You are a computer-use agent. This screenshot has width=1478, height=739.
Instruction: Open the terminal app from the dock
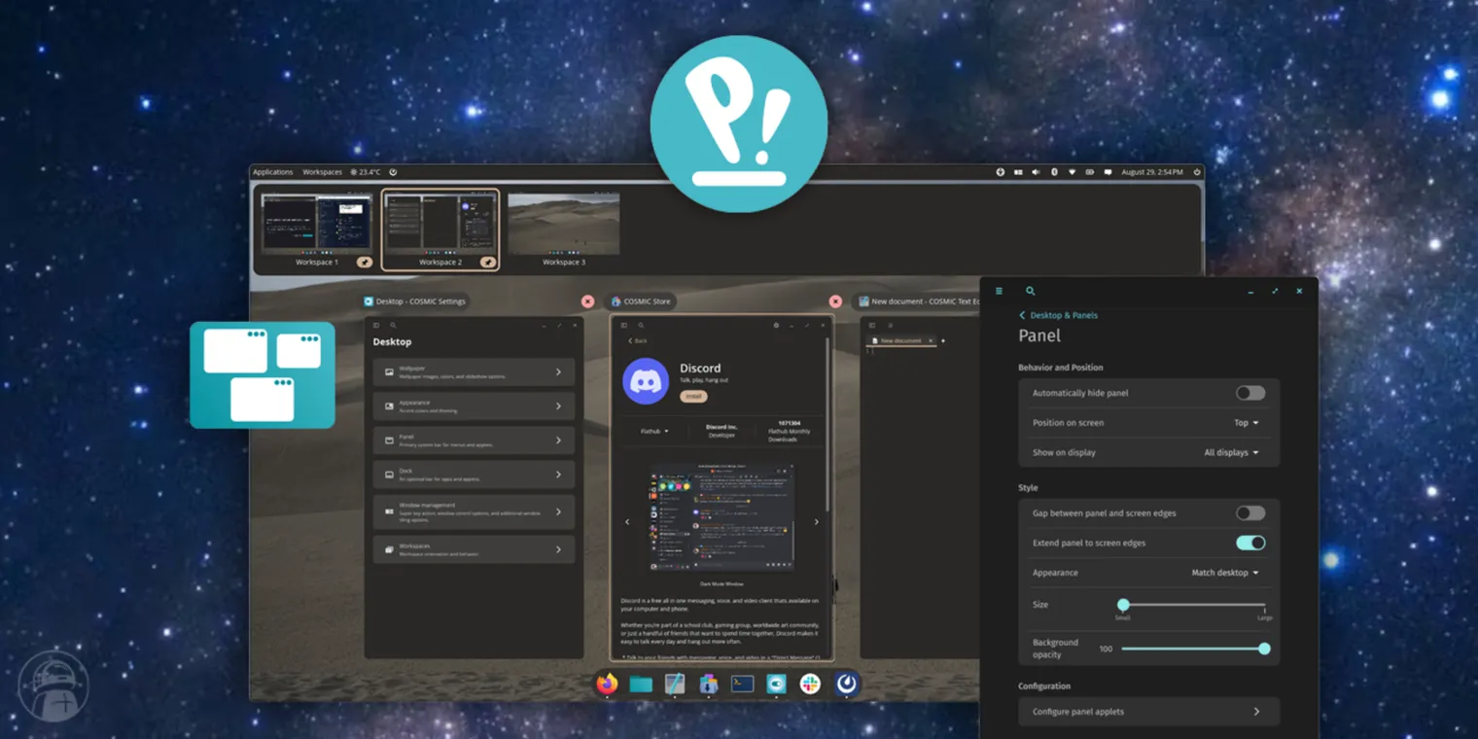742,684
